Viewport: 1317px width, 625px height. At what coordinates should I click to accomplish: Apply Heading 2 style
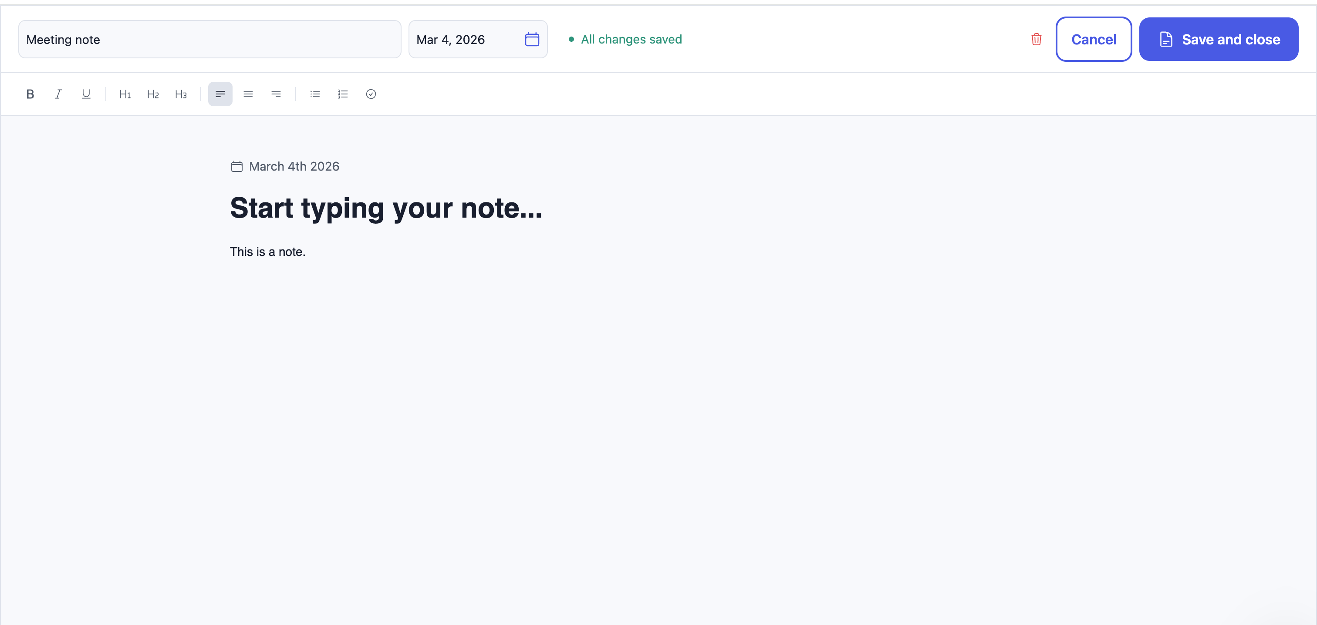click(153, 94)
